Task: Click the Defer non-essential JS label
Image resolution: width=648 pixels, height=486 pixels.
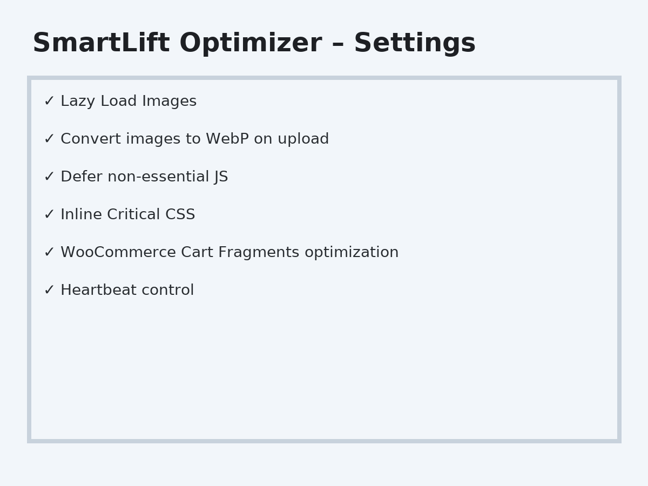Action: pos(144,177)
